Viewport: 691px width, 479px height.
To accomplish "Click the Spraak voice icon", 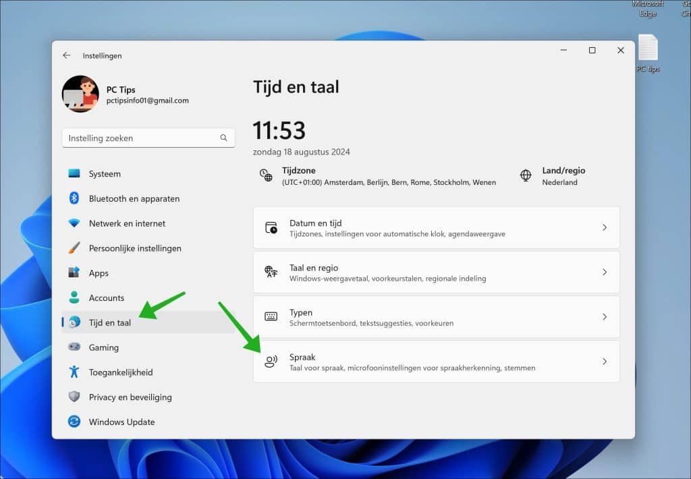I will pyautogui.click(x=271, y=362).
